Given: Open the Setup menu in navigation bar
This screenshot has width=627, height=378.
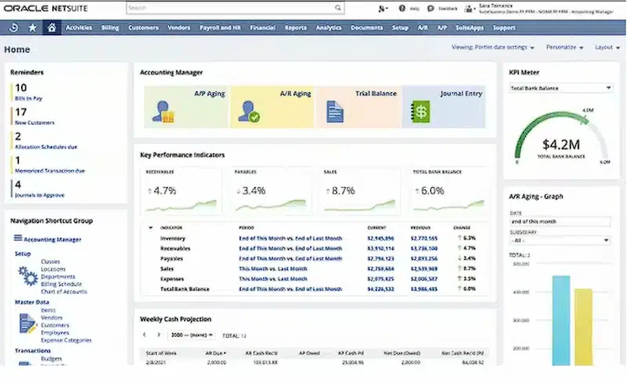Looking at the screenshot, I should 400,27.
